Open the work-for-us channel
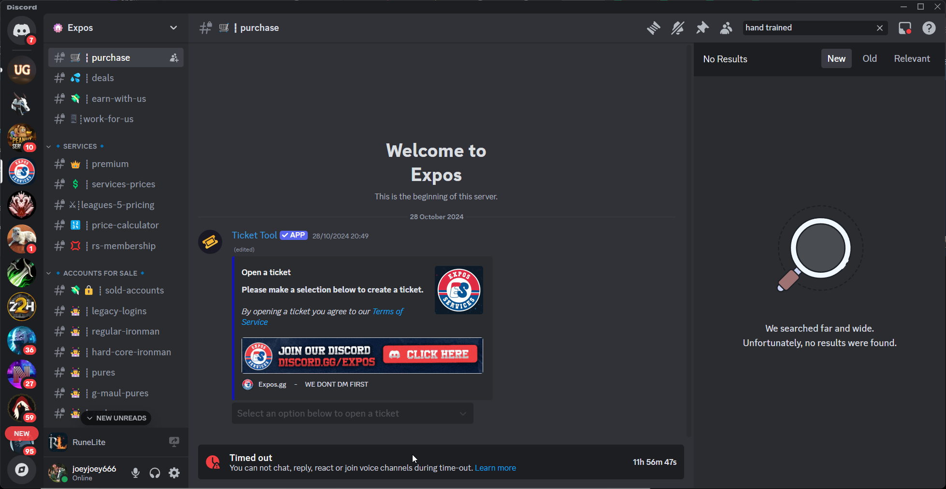The image size is (946, 489). tap(116, 119)
